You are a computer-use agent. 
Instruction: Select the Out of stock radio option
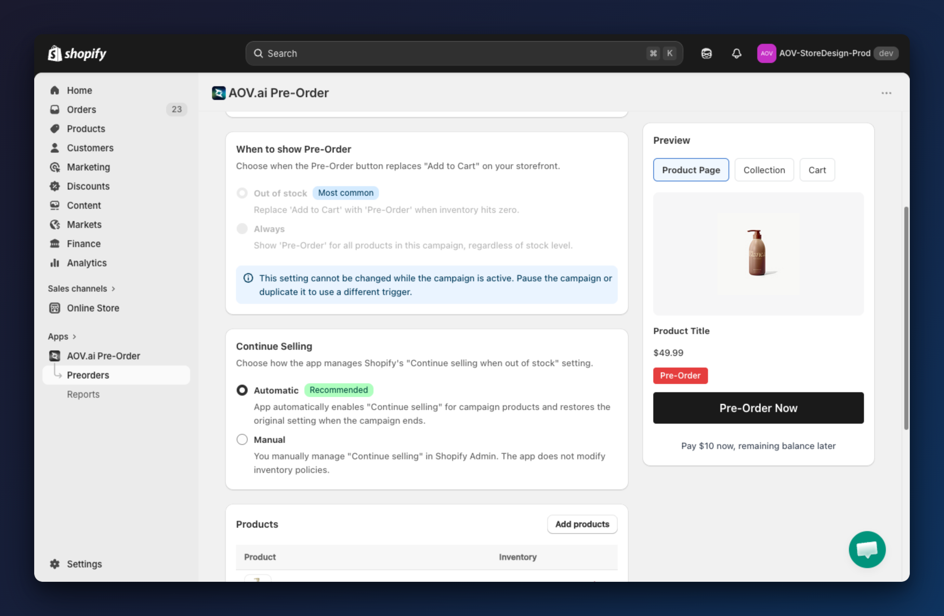[x=242, y=193]
